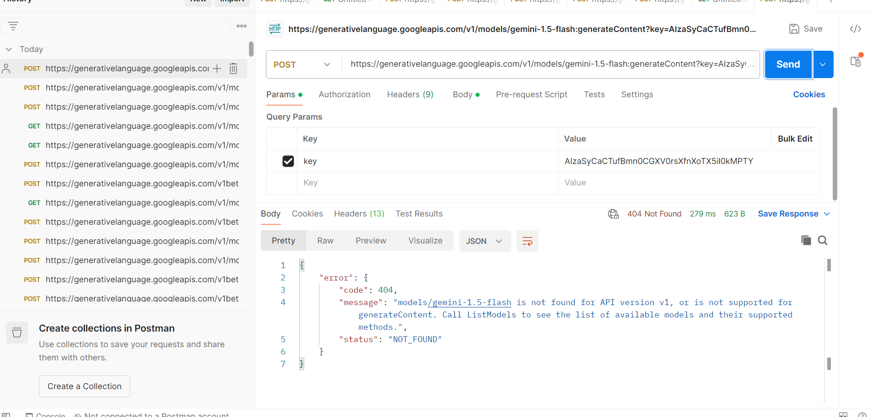The image size is (872, 417).
Task: Toggle line wrap in response viewer
Action: tap(527, 241)
